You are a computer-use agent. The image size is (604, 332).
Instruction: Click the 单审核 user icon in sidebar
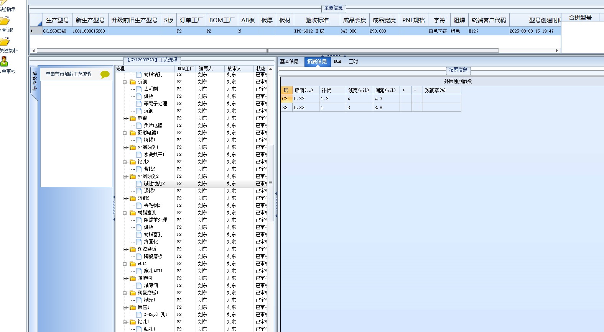pyautogui.click(x=4, y=62)
